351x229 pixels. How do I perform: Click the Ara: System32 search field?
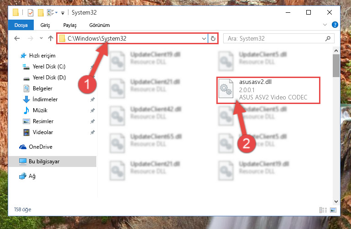[x=275, y=38]
